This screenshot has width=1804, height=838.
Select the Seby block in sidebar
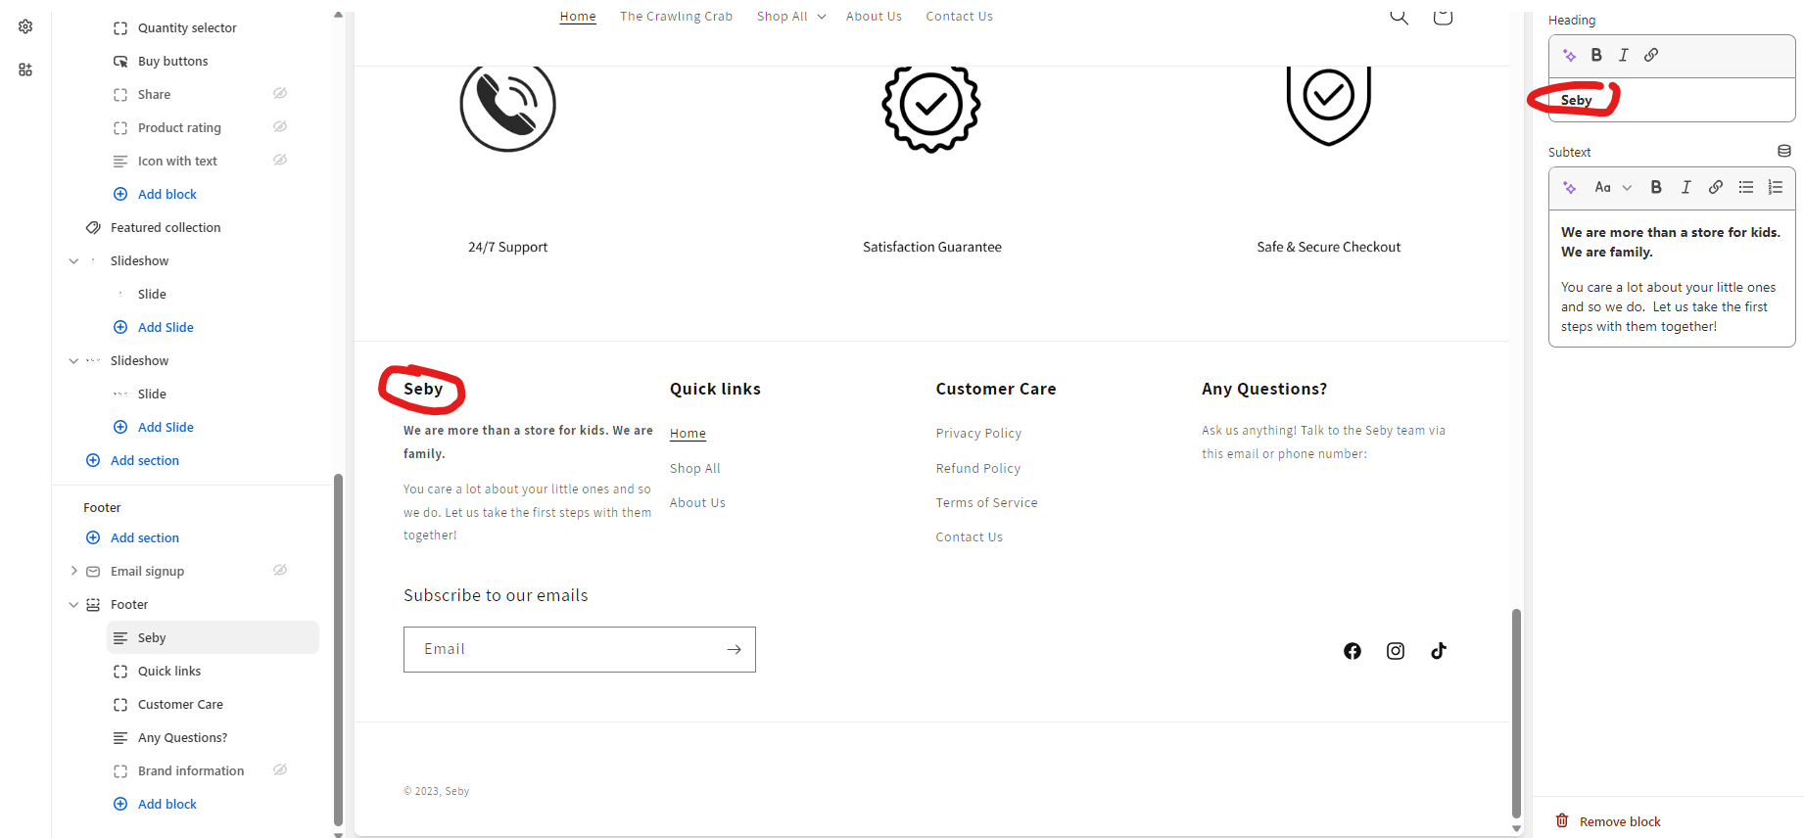[213, 637]
